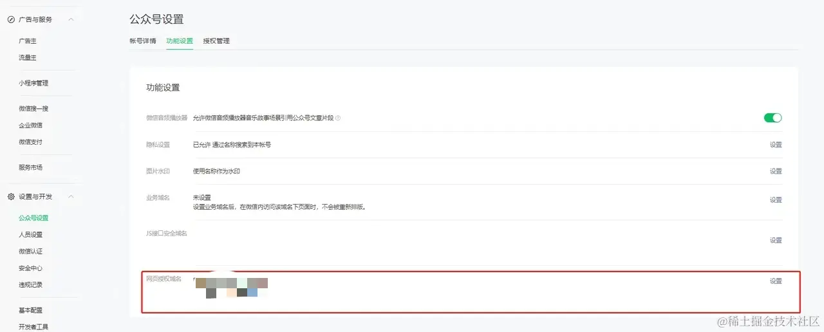The image size is (824, 332).
Task: Select 公众号设置 in the sidebar
Action: click(33, 218)
